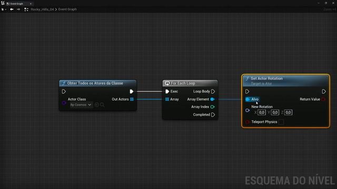Click the loop icon on the For Each Loop header
Screen dimensions: 337x189
[x=167, y=83]
